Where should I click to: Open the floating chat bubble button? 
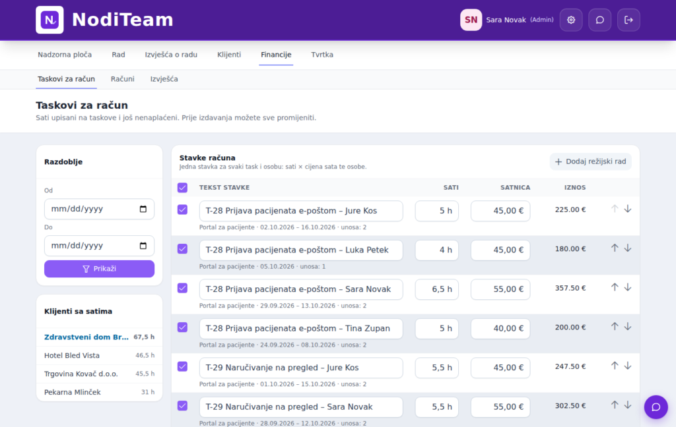pyautogui.click(x=656, y=407)
